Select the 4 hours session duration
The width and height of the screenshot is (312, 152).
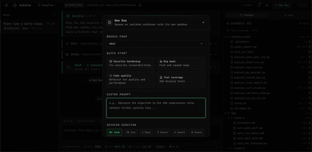[179, 132]
